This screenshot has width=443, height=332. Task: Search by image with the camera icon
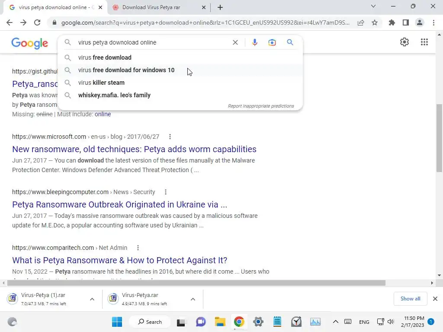point(272,42)
